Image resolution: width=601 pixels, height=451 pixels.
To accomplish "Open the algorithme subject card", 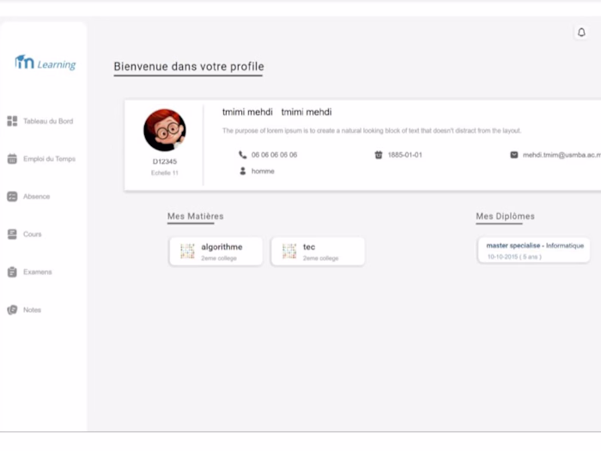I will [216, 251].
